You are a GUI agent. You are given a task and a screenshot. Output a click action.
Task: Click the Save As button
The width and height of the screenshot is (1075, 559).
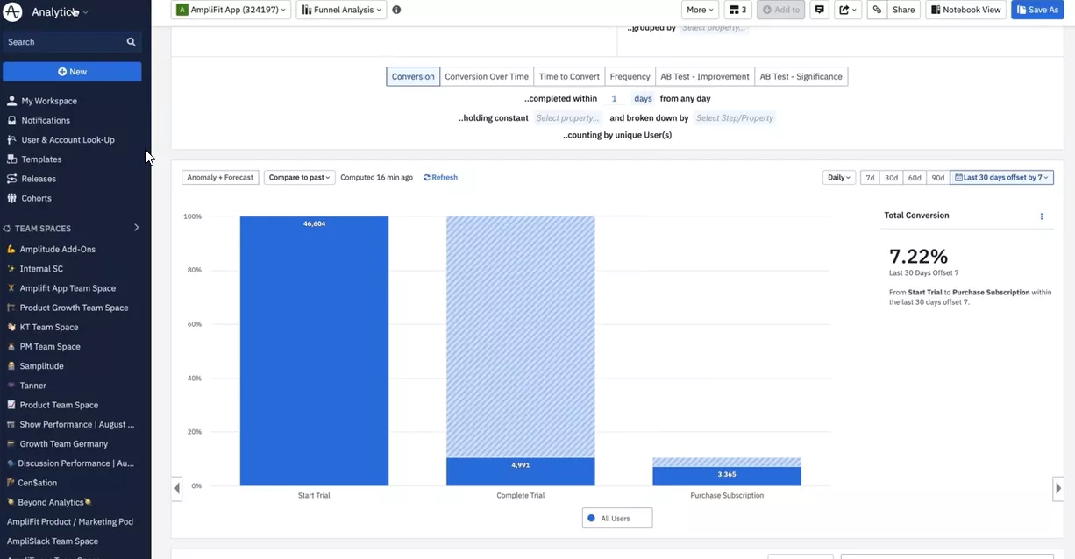click(x=1037, y=10)
